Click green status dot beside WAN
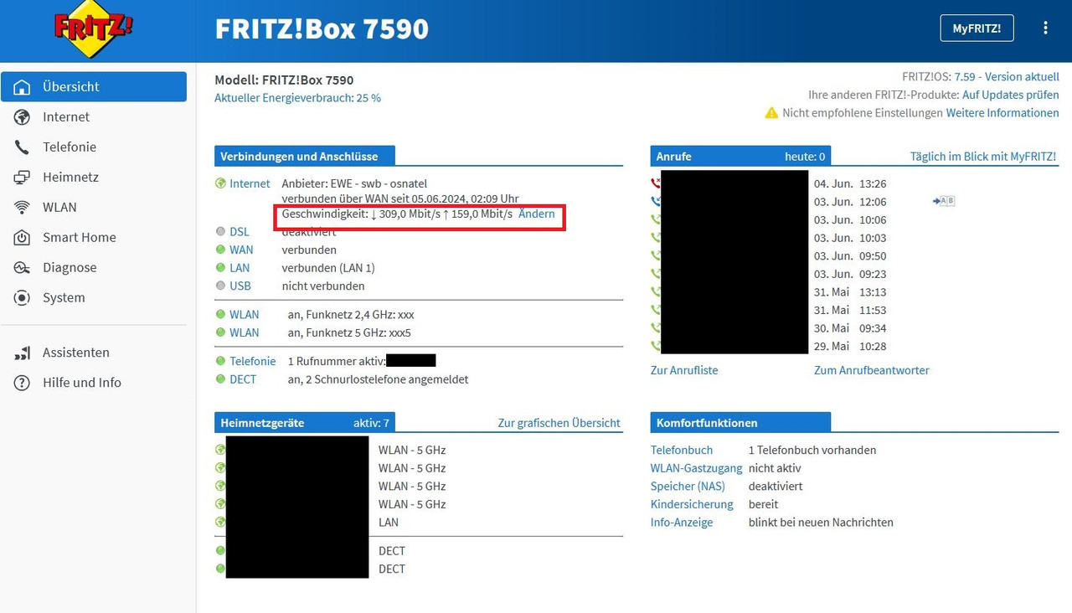 [220, 250]
